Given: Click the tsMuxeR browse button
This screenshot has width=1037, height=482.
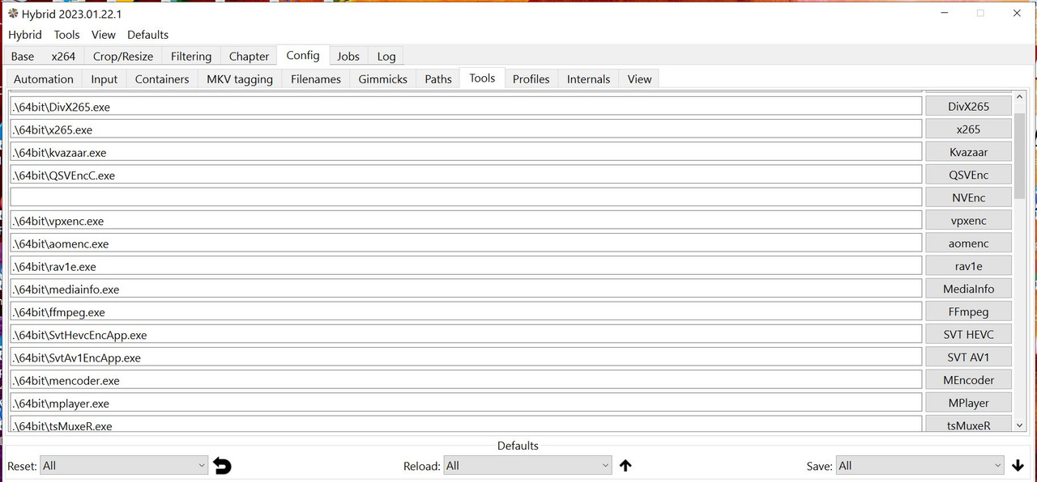Looking at the screenshot, I should point(968,425).
